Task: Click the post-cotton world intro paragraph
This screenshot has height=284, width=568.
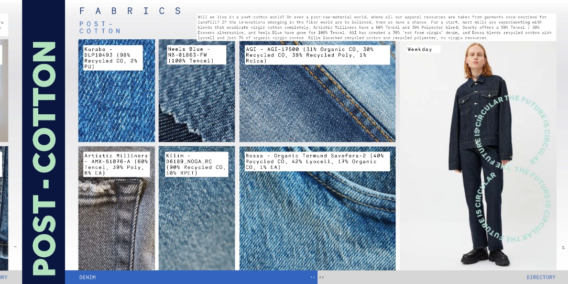Action: [x=376, y=27]
